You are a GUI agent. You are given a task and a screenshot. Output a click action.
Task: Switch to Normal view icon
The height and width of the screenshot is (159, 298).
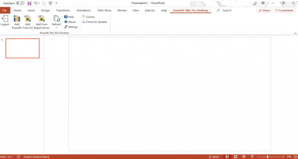tap(227, 157)
